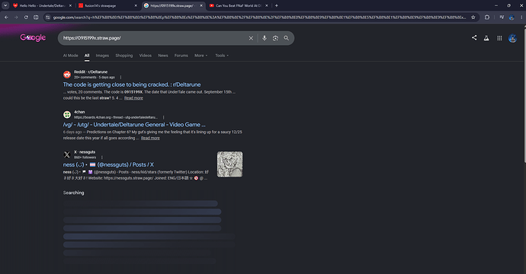Click the share icon near the top right
The height and width of the screenshot is (274, 526).
pyautogui.click(x=474, y=38)
